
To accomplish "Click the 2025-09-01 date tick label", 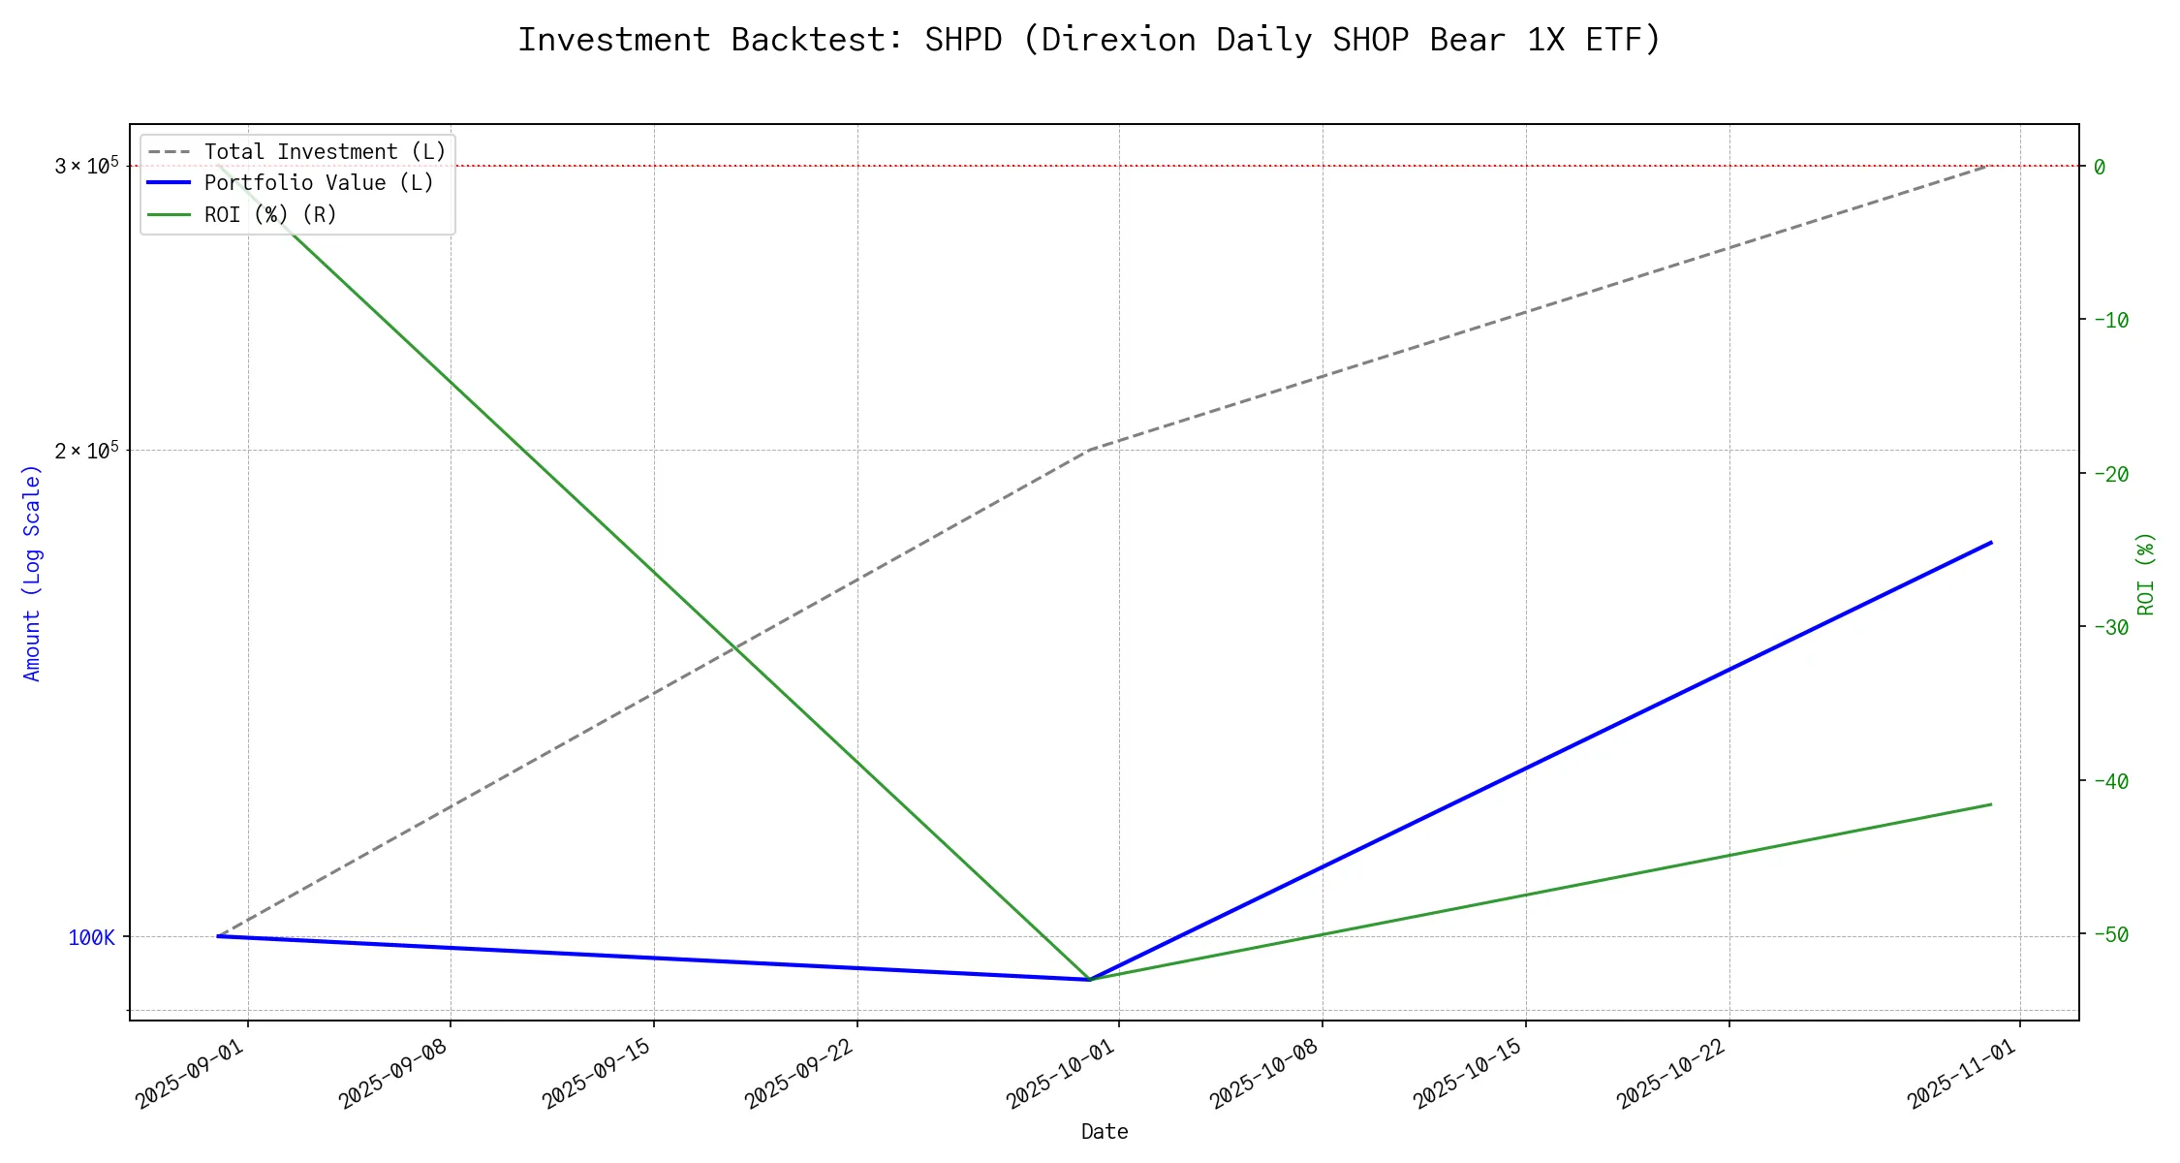I will [x=191, y=1074].
